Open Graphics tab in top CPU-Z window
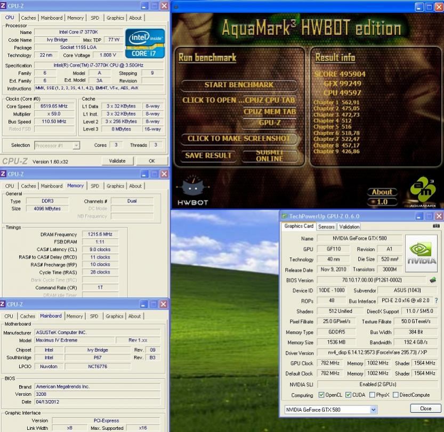Screen dimensions: 444x432 [x=115, y=18]
